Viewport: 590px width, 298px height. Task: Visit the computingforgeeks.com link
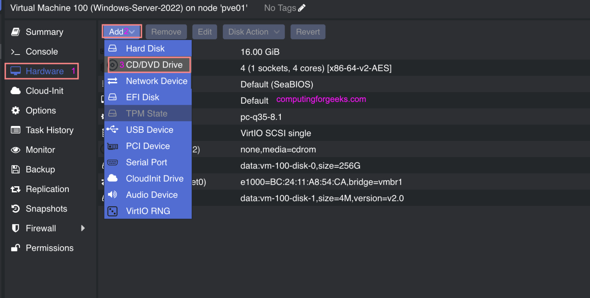click(320, 99)
